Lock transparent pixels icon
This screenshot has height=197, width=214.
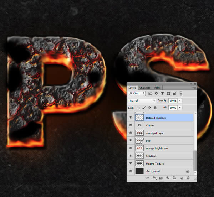pos(138,108)
